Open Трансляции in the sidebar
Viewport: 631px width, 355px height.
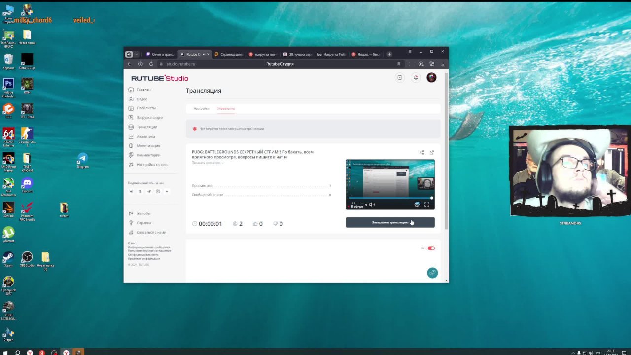tap(143, 127)
